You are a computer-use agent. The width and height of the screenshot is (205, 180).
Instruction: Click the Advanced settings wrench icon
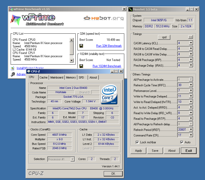tap(13, 74)
